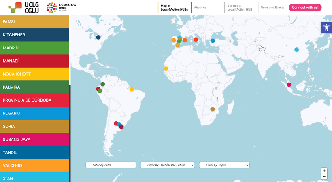Open the Filter by SDG dropdown
The width and height of the screenshot is (332, 182).
(111, 165)
